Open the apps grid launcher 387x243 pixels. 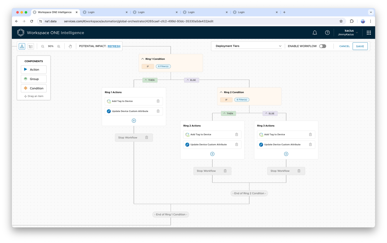coord(369,33)
